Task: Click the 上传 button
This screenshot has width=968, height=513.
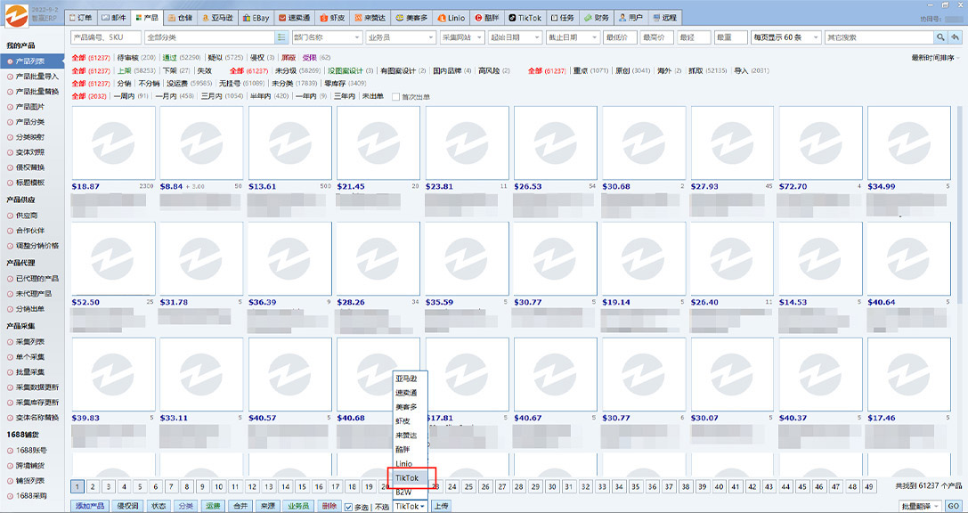Action: tap(440, 506)
